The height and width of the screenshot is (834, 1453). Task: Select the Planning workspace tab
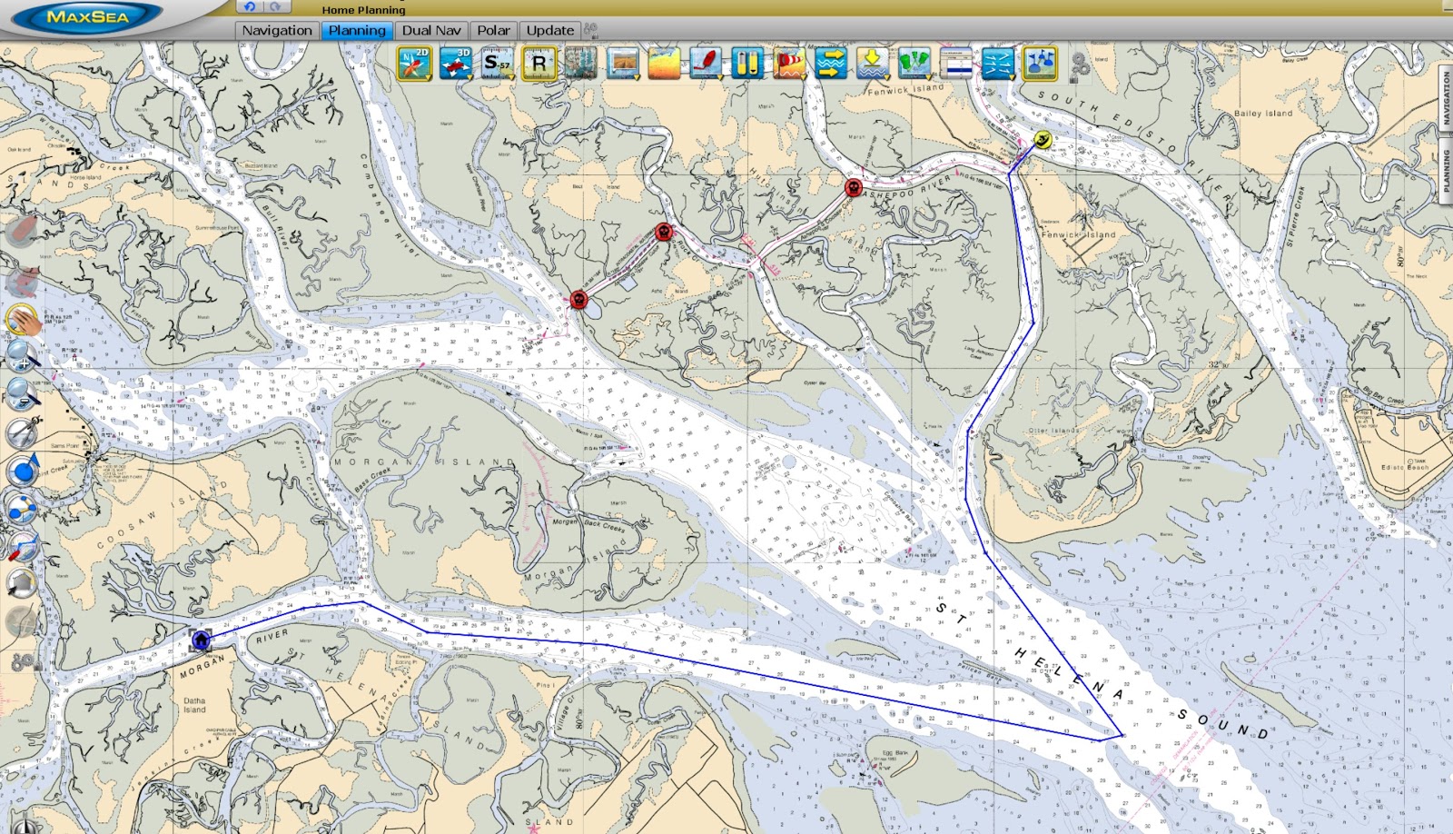(357, 30)
